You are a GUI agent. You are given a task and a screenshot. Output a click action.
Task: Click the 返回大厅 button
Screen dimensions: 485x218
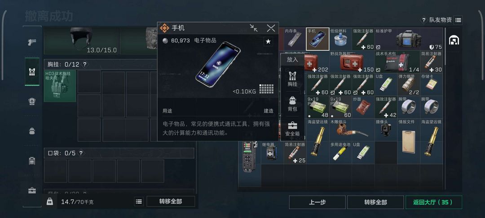[434, 202]
